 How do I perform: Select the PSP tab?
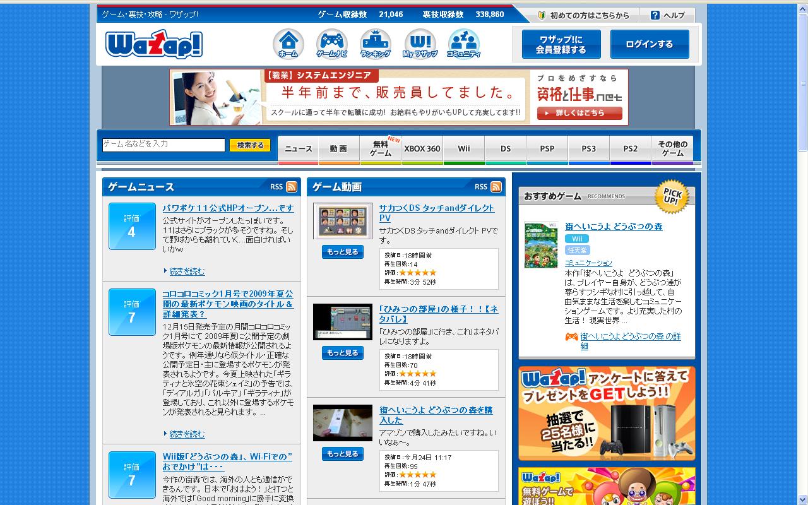coord(547,150)
